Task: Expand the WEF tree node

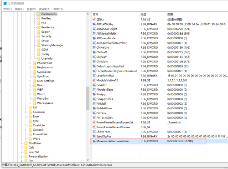Action: (x=30, y=90)
